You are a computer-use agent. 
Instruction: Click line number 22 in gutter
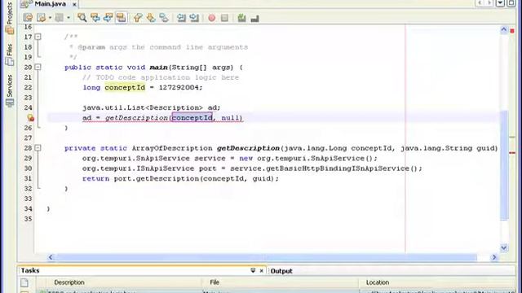coord(28,87)
